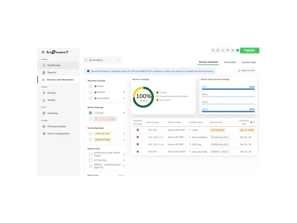Click the Innovation Hub location cell
Viewport: 297px width, 223px height.
(x=200, y=152)
